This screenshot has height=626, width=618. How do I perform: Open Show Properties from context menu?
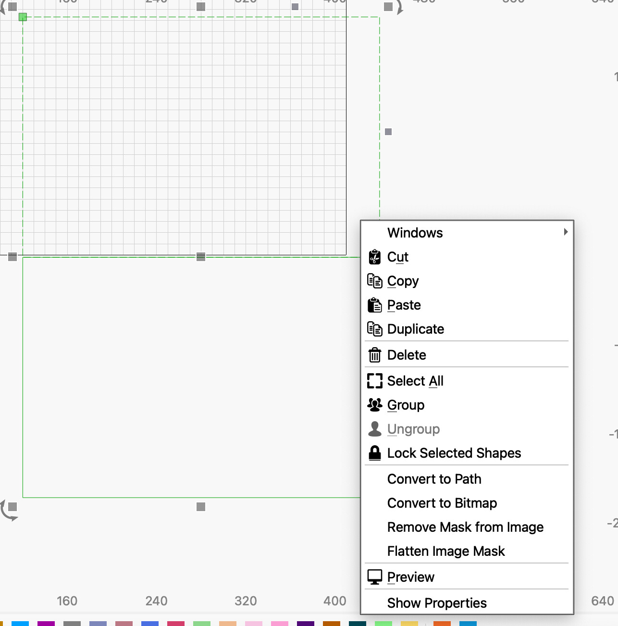[x=436, y=603]
